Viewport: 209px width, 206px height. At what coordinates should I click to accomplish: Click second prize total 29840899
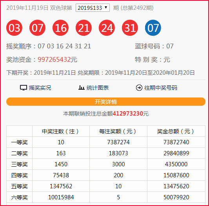(x=176, y=153)
